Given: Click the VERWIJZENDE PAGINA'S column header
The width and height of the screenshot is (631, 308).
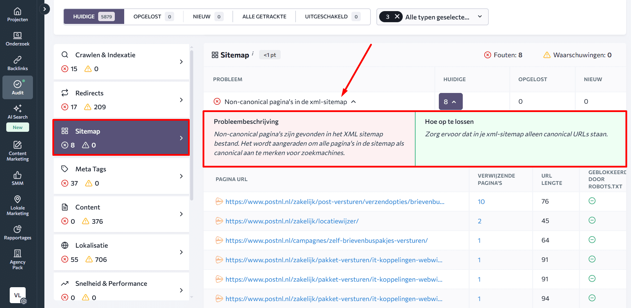Looking at the screenshot, I should 496,179.
